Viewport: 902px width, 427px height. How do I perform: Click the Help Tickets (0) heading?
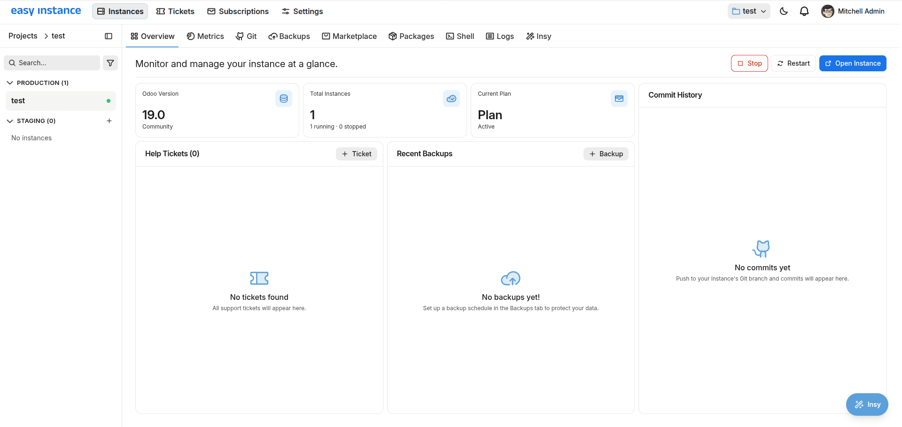[172, 154]
